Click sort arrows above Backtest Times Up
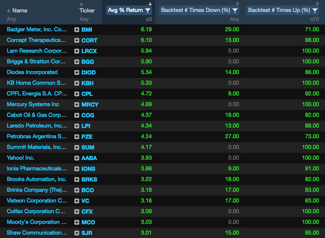This screenshot has height=238, width=325. 317,3
